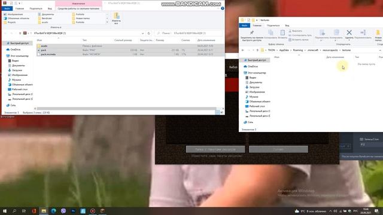Sort zip contents by Имя column
383x215 pixels.
coord(39,40)
